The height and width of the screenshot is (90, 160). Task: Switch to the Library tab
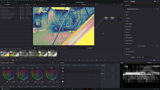(126, 1)
